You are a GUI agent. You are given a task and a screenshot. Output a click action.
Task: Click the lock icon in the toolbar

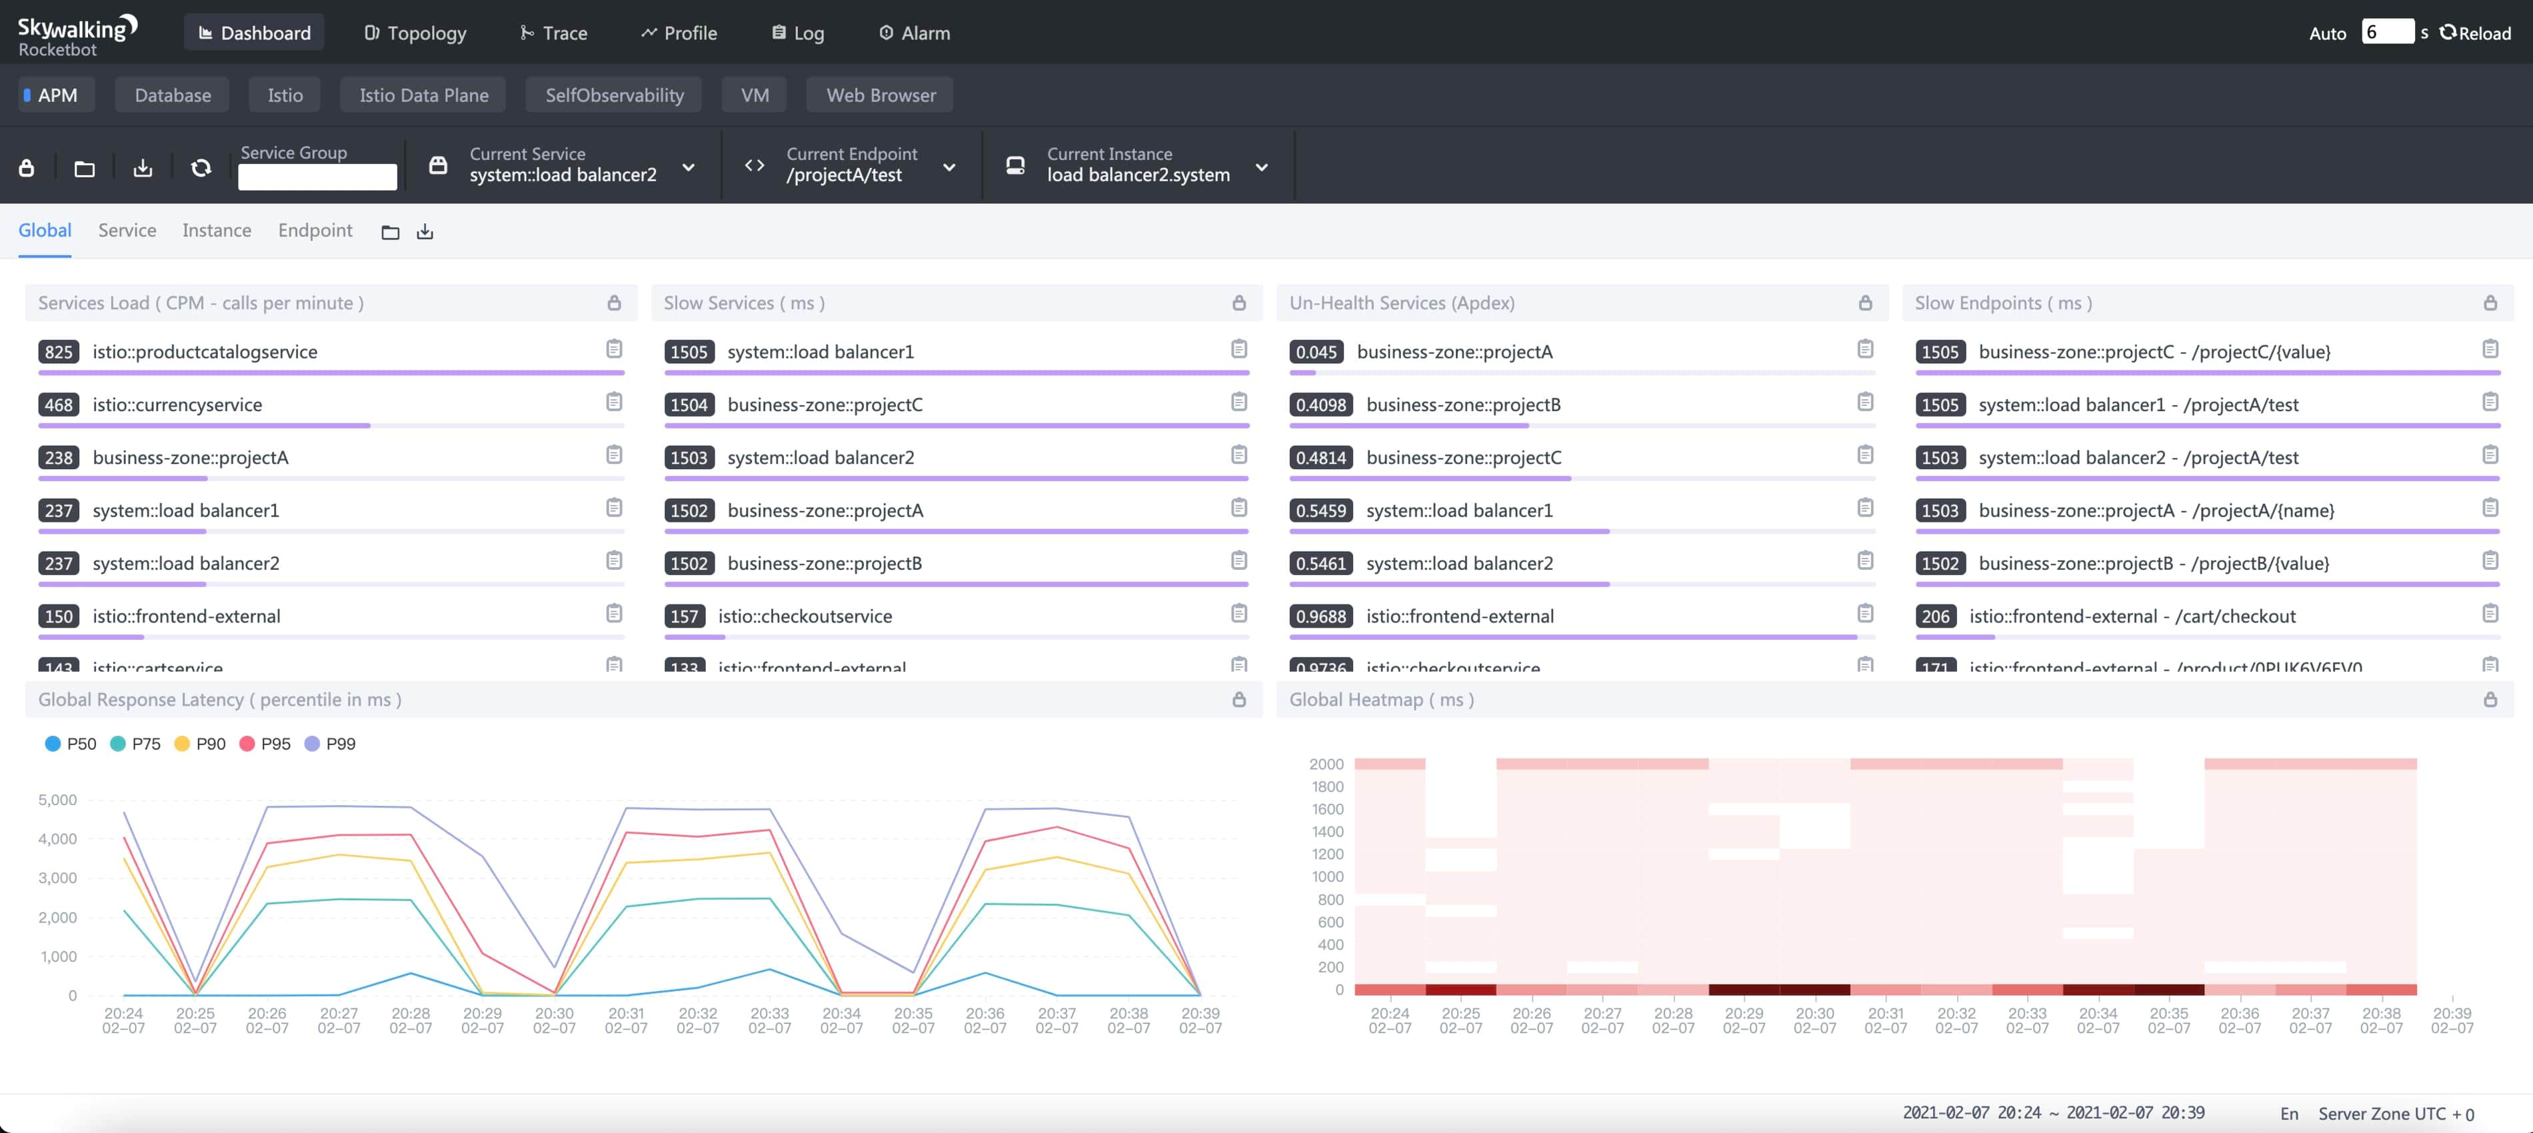(27, 168)
